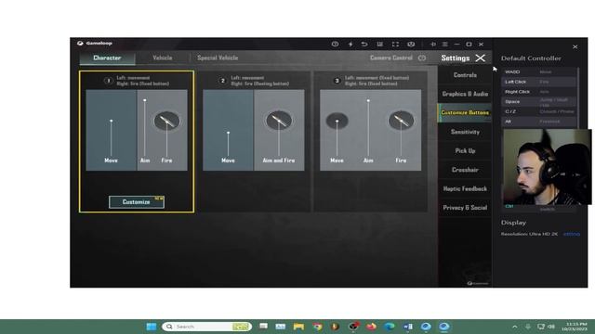Viewport: 595px width, 334px height.
Task: Click the Alt key mapping row
Action: tap(539, 122)
